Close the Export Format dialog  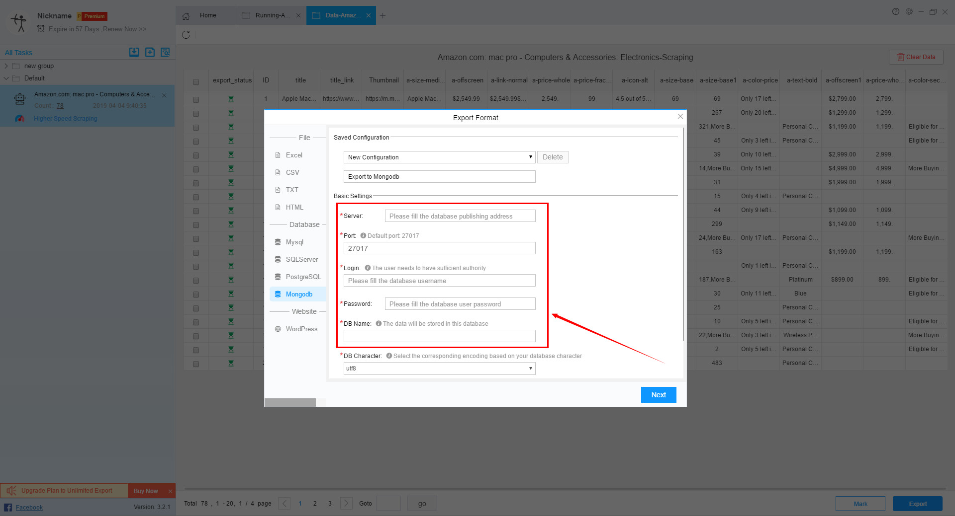click(x=680, y=116)
